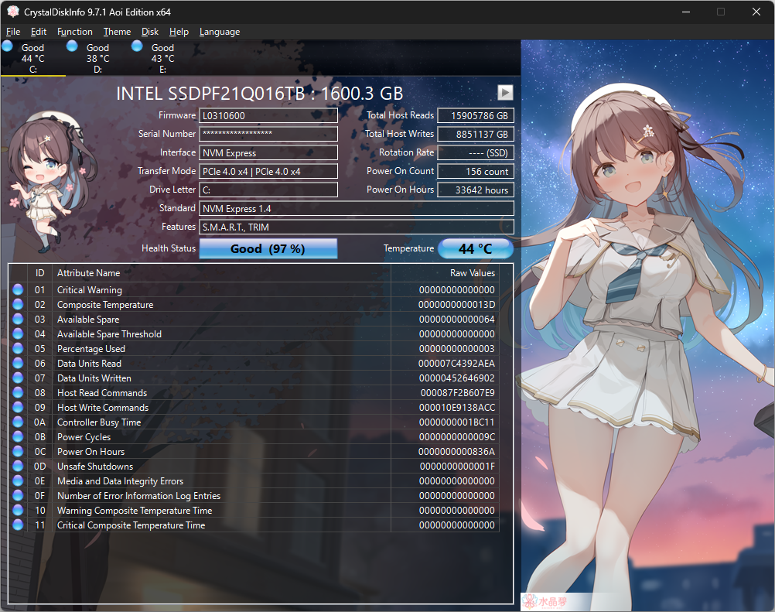
Task: Click status orb of Power Cycles row
Action: click(18, 436)
